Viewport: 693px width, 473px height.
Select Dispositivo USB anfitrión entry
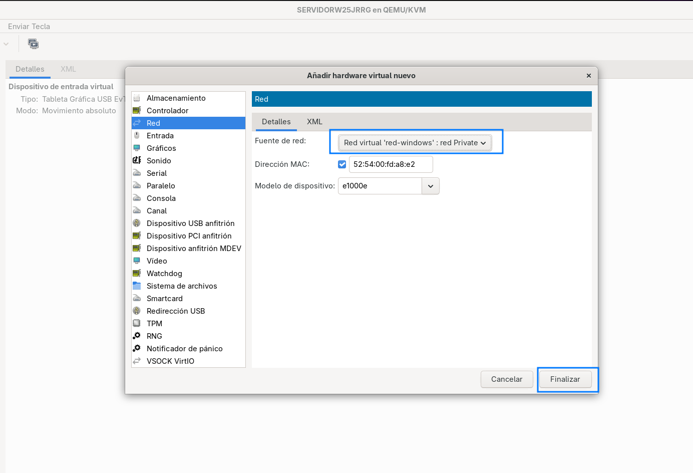coord(188,223)
